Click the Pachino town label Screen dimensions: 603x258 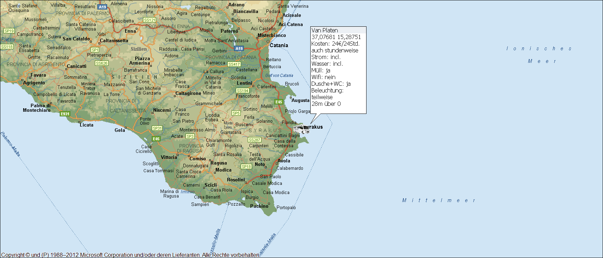259,206
